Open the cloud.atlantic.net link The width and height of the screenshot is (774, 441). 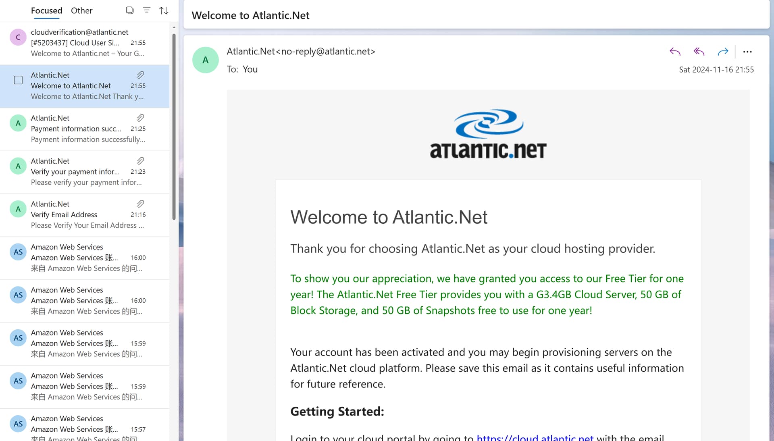pyautogui.click(x=535, y=437)
